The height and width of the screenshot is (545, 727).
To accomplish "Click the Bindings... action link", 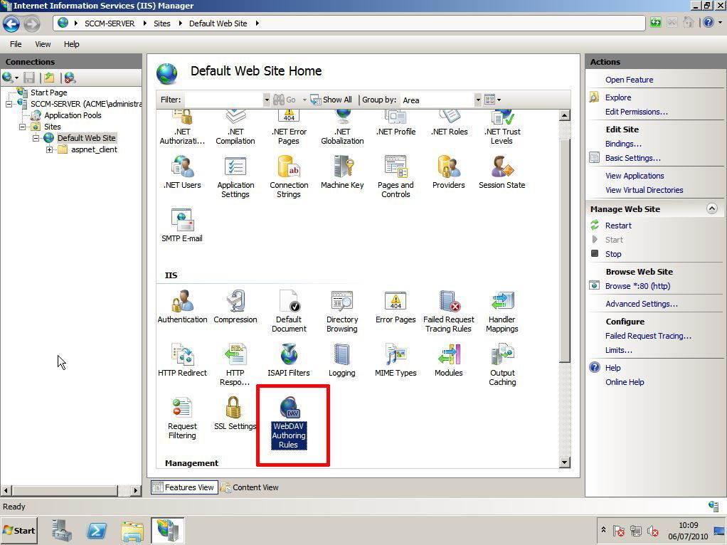I will point(623,144).
